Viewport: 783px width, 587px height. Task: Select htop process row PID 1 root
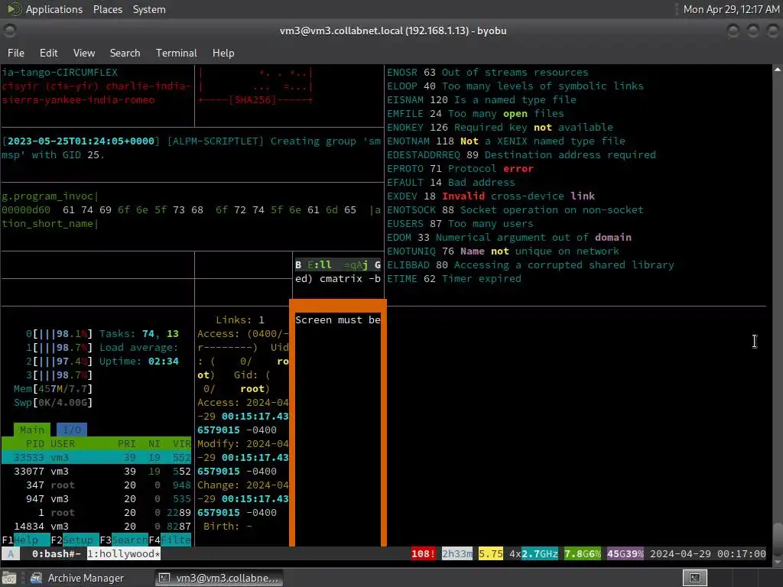pyautogui.click(x=96, y=513)
